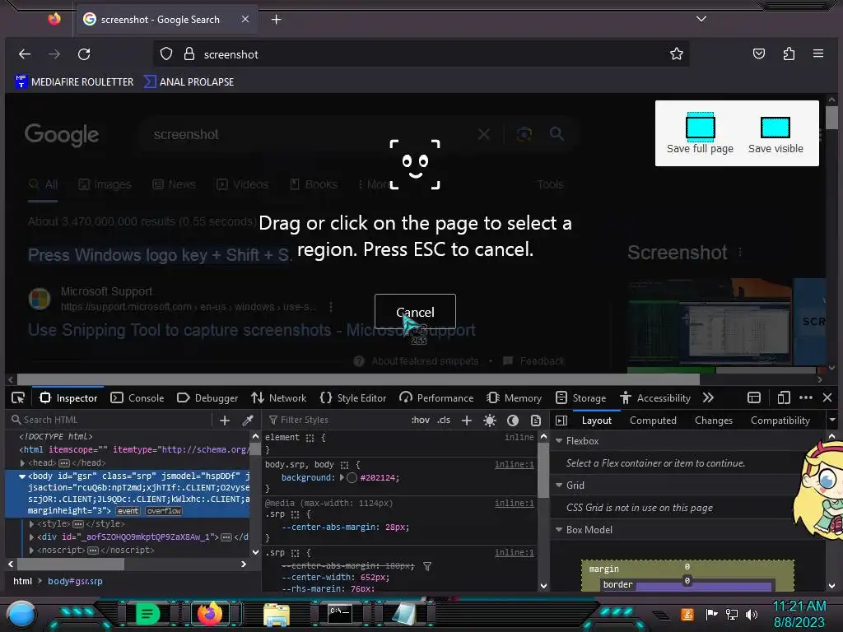The width and height of the screenshot is (843, 632).
Task: Click the #202124 background color swatch
Action: 352,478
